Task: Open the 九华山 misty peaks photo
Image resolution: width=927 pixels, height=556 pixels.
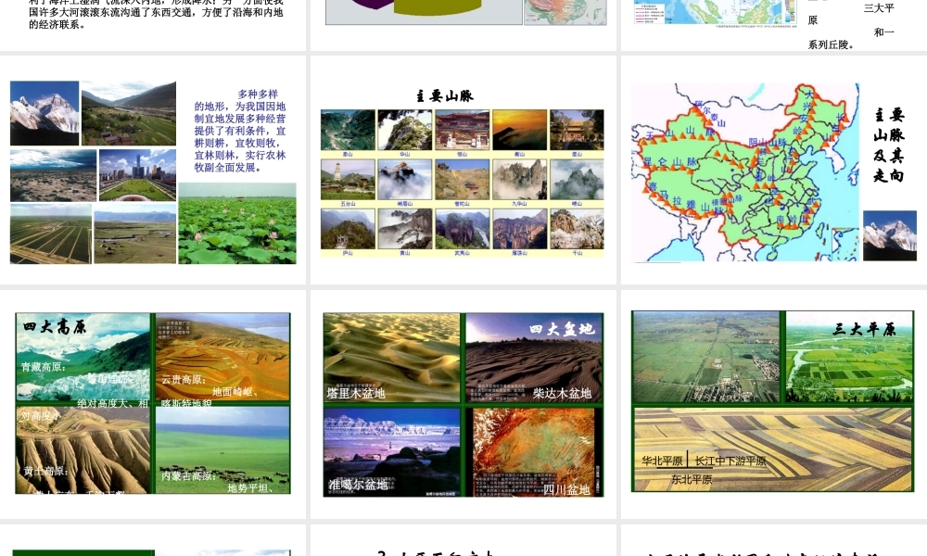Action: pos(520,179)
